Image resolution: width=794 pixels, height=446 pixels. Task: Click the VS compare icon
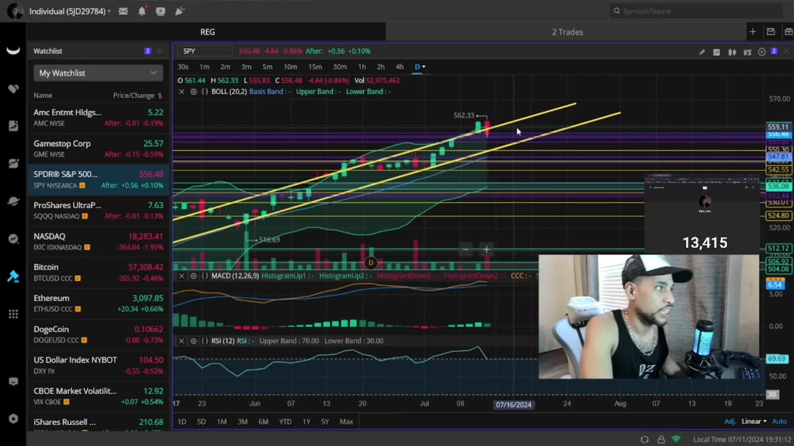point(747,52)
